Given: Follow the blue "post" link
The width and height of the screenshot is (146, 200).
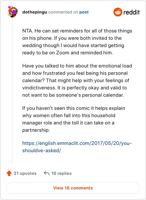Looking at the screenshot, I should (84, 12).
